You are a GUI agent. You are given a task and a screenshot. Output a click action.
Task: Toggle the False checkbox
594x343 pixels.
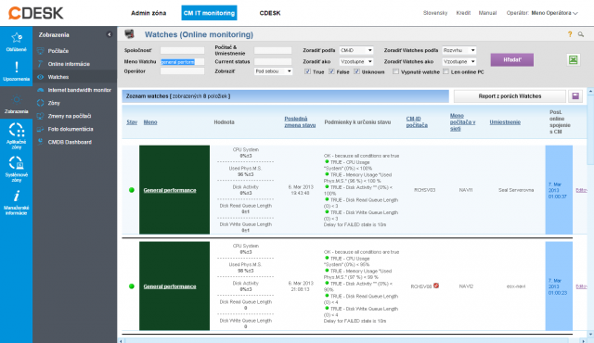[331, 71]
